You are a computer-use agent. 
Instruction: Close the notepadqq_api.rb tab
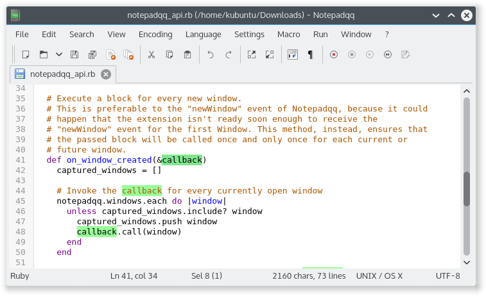coord(105,74)
